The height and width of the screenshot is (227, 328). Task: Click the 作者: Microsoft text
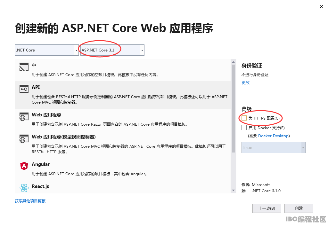click(x=256, y=184)
